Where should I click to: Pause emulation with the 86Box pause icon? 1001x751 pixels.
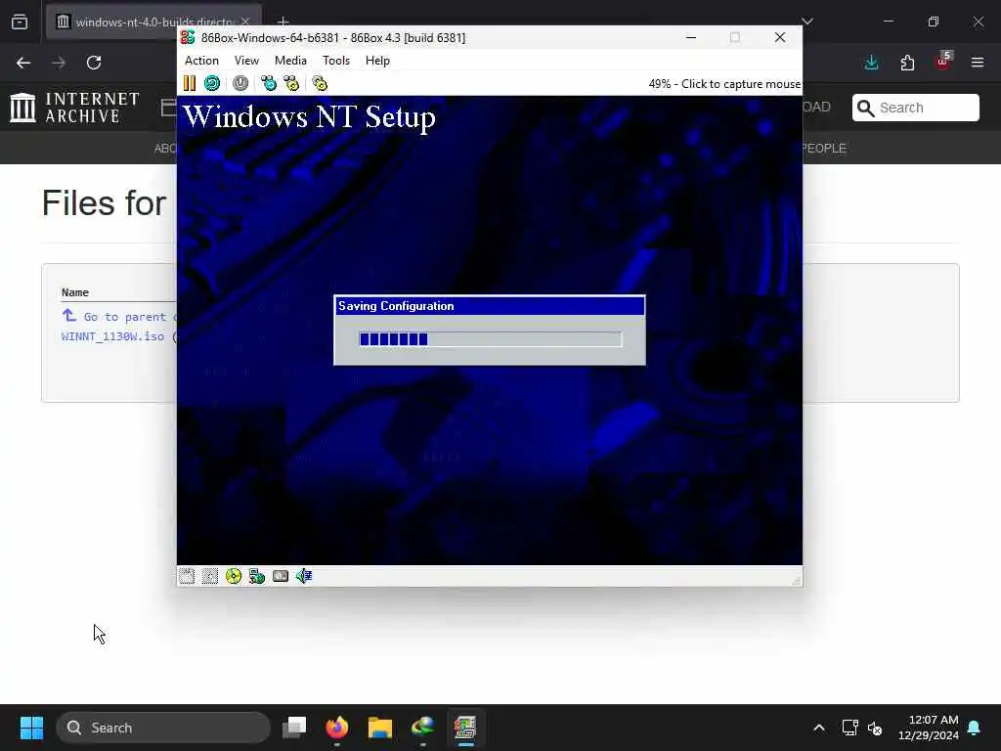[189, 83]
